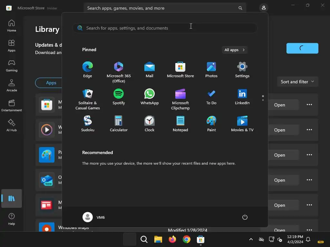This screenshot has height=247, width=330.
Task: Click the Start menu power icon
Action: coord(245,217)
